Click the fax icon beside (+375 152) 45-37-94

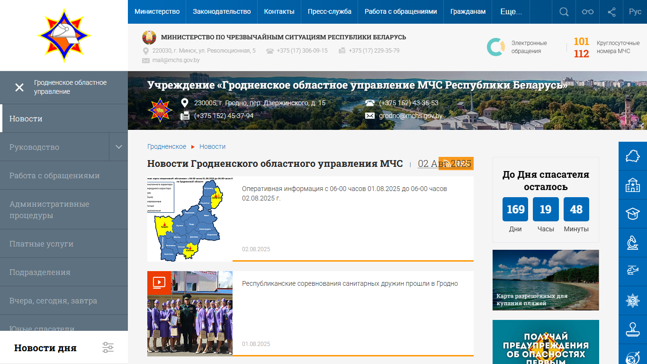[x=185, y=116]
